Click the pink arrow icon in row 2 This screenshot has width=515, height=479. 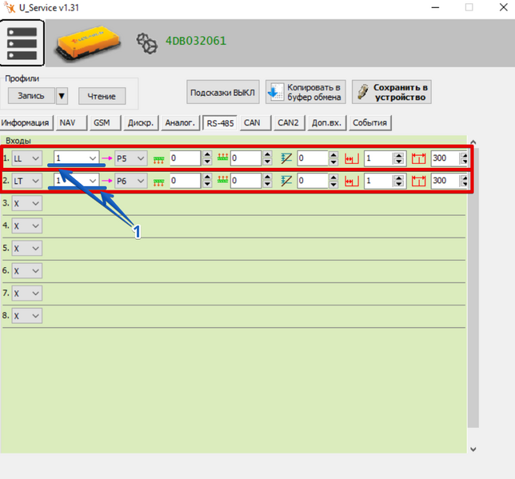[106, 181]
